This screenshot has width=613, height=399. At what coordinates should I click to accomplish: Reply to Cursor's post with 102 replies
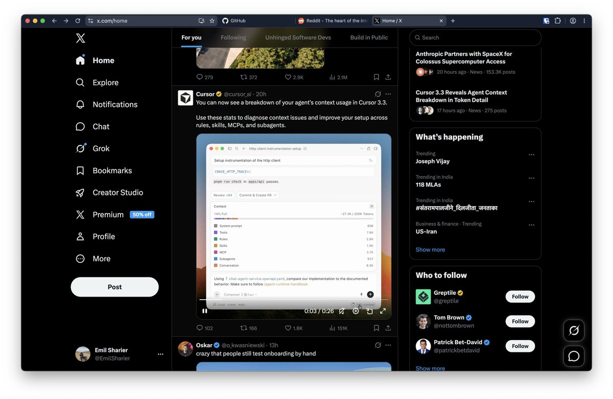pyautogui.click(x=204, y=328)
